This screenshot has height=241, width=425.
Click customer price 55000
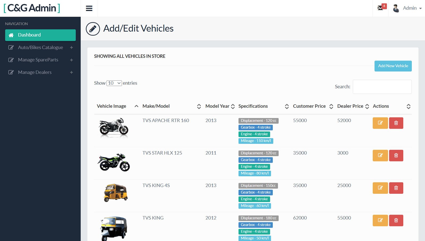(300, 120)
